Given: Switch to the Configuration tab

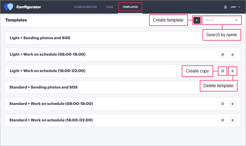Looking at the screenshot, I should (85, 7).
